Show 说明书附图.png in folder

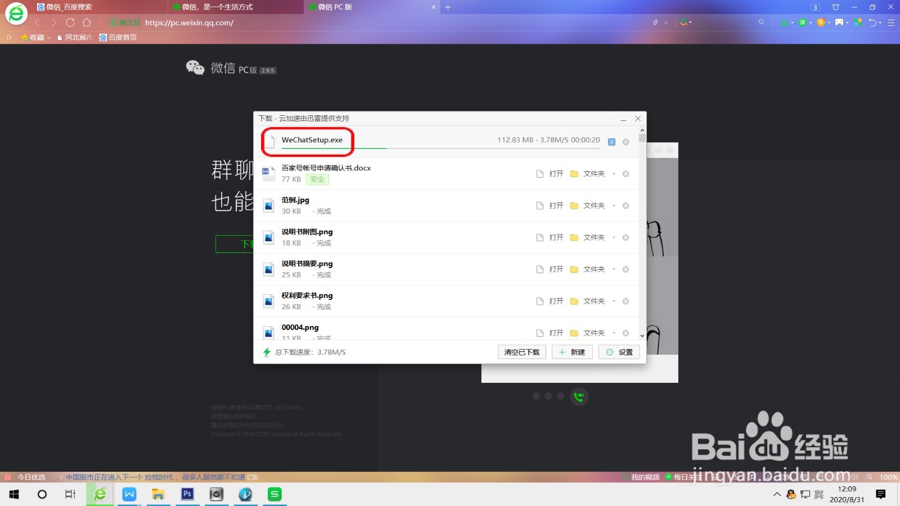588,237
